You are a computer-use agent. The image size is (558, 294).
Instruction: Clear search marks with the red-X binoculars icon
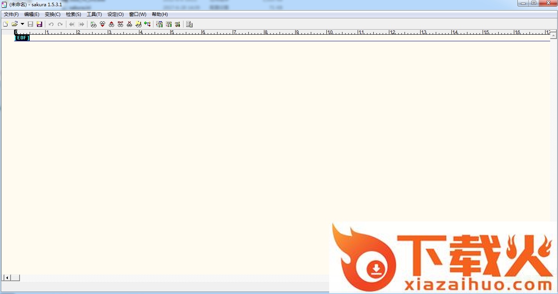pyautogui.click(x=129, y=24)
